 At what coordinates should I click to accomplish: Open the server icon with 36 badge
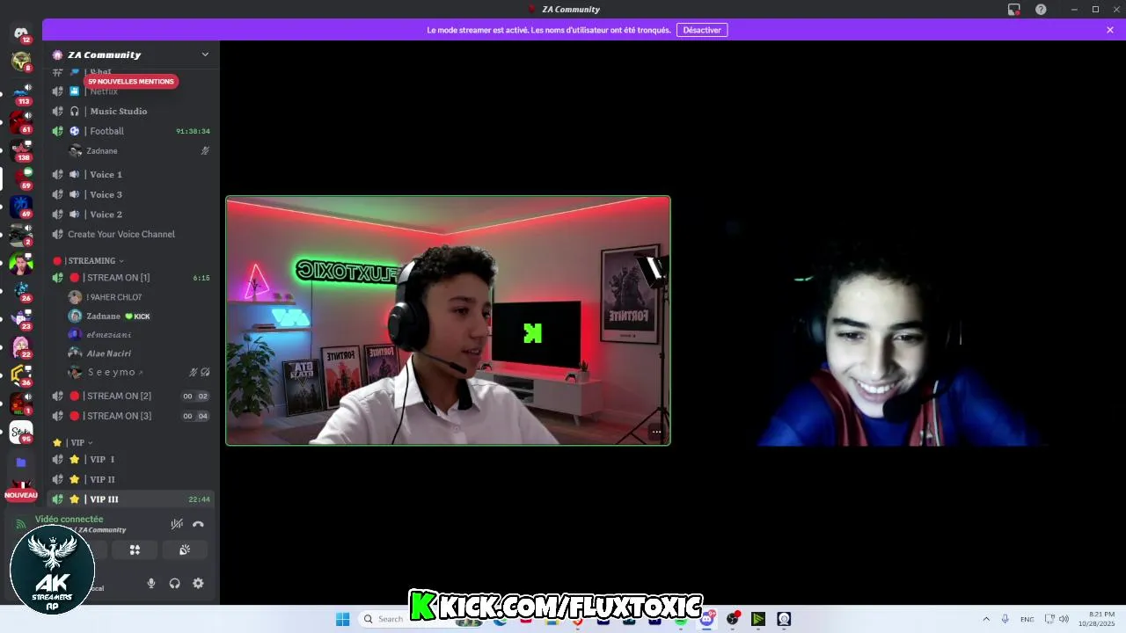[21, 374]
